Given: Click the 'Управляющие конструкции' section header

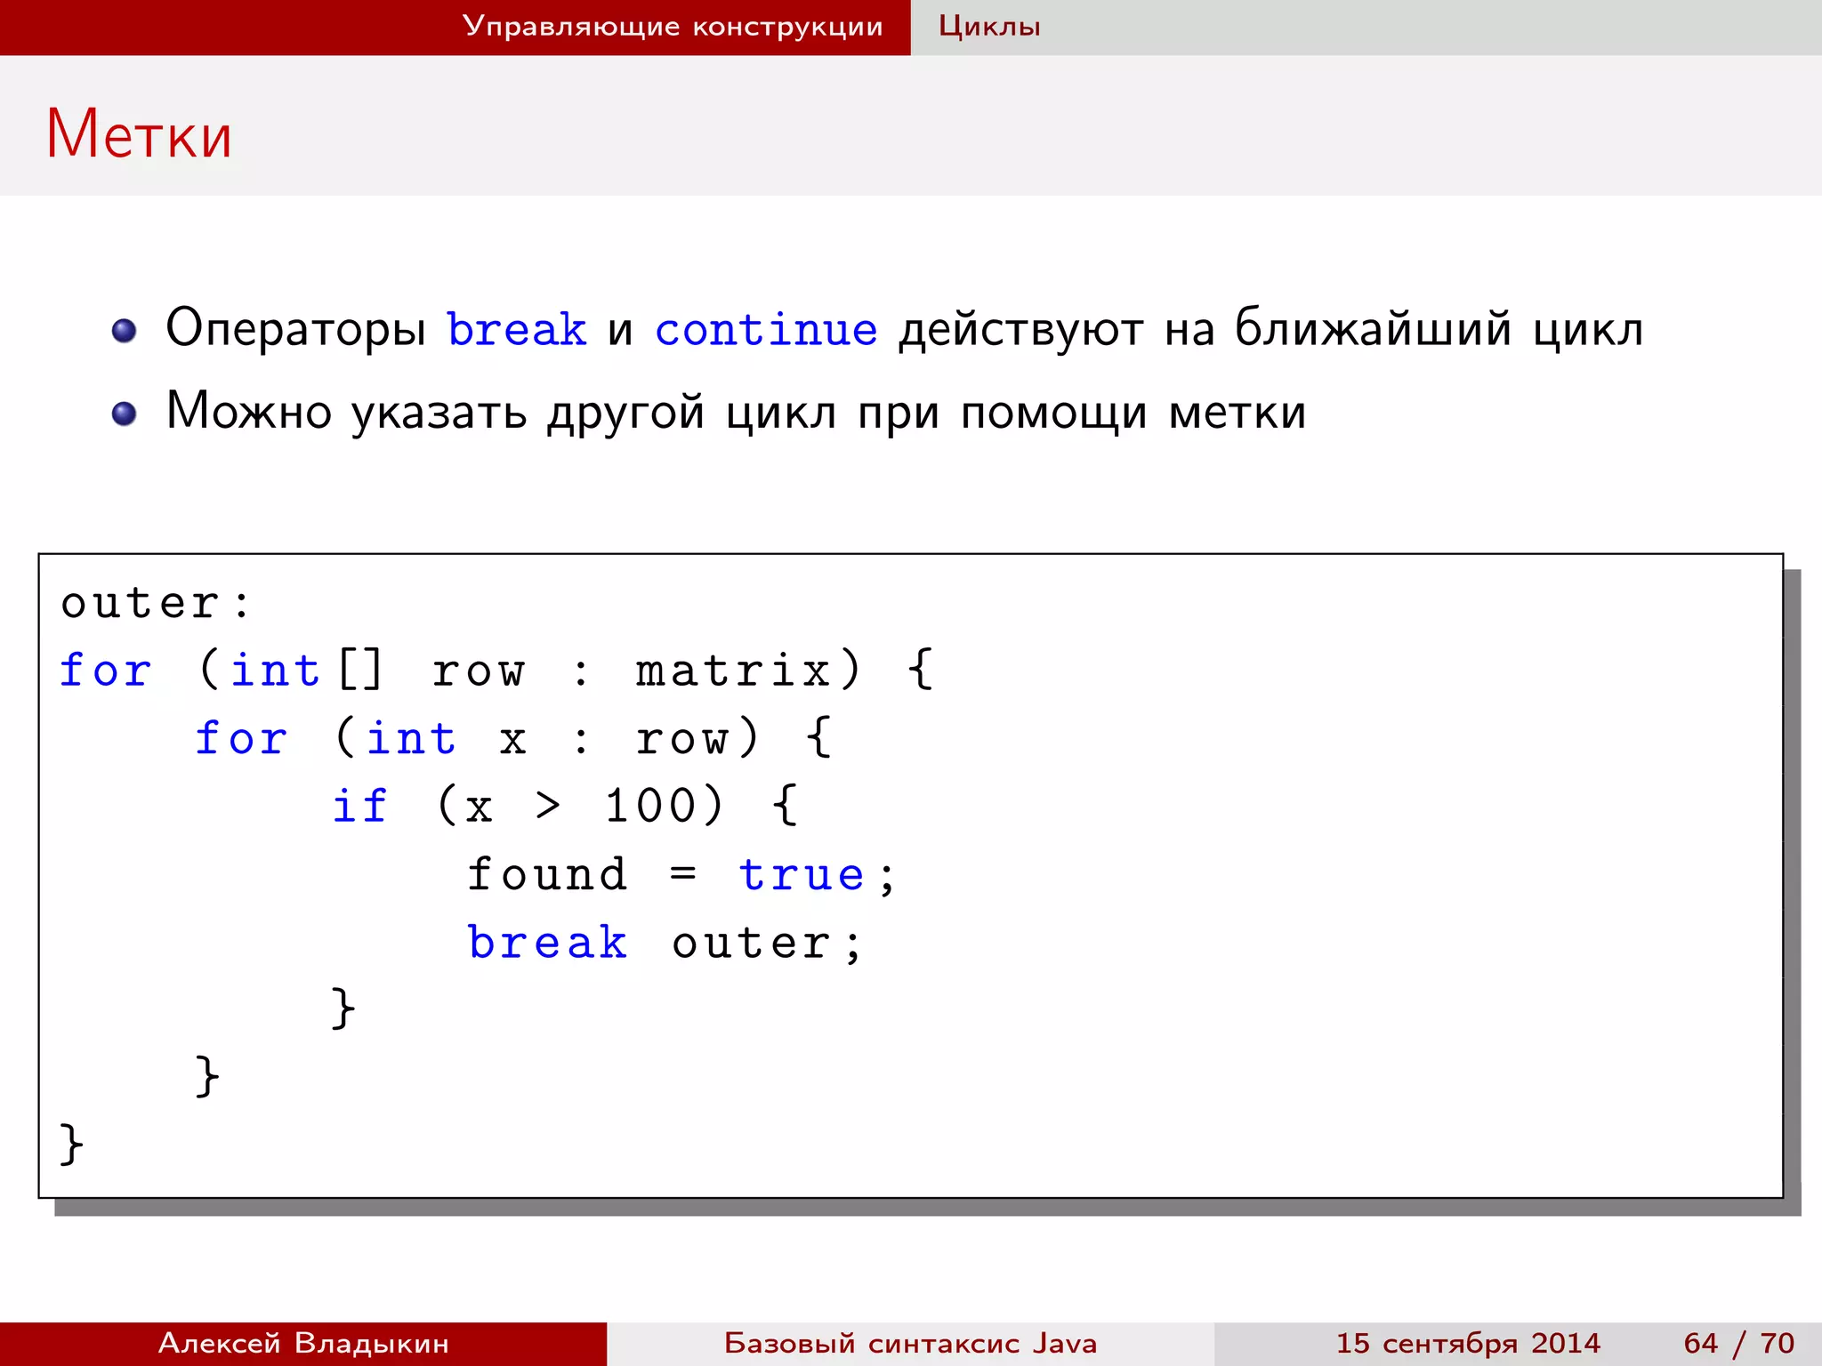Looking at the screenshot, I should point(673,27).
